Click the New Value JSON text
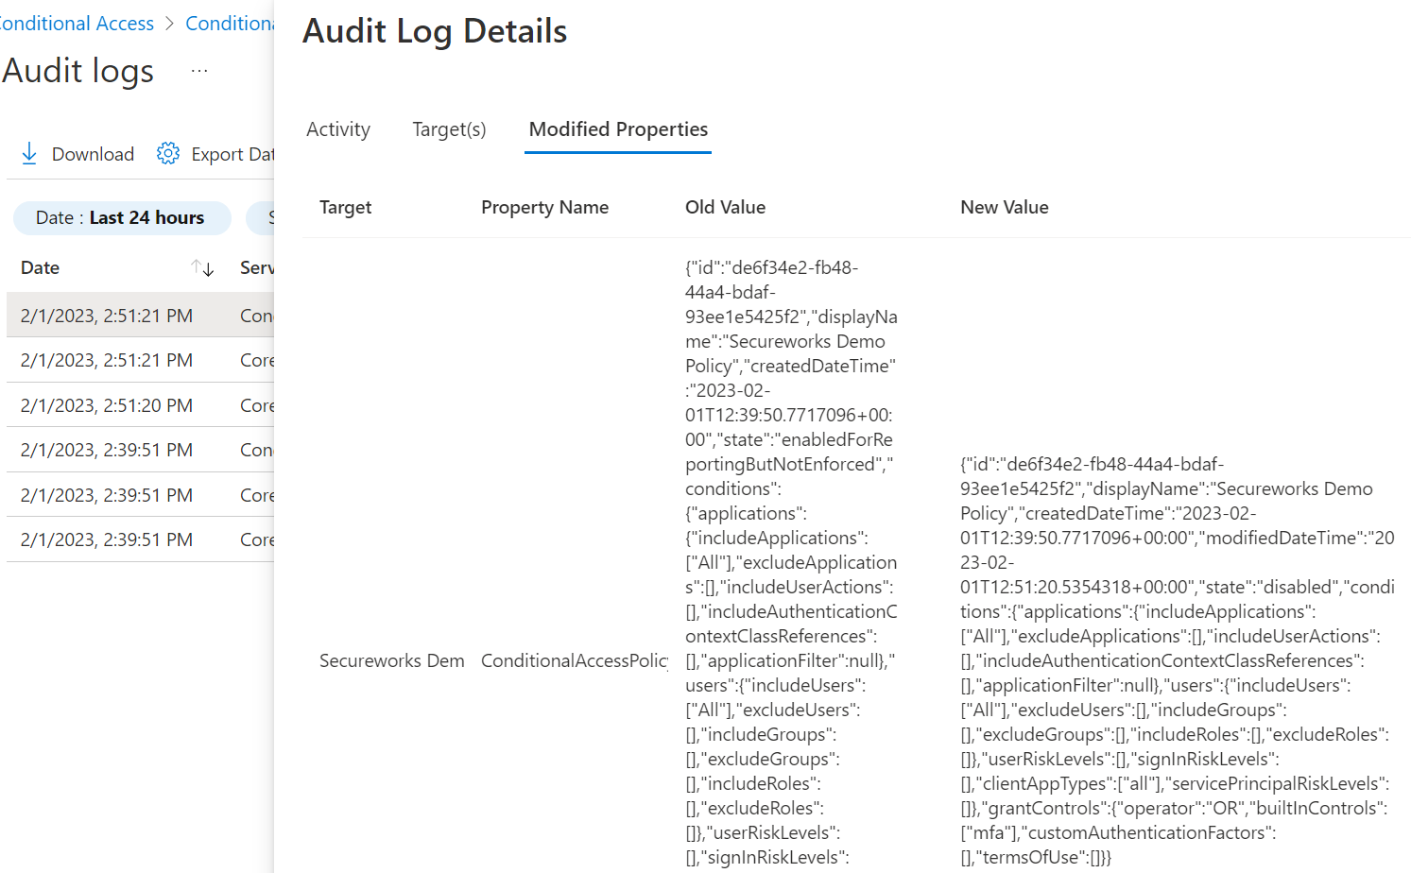Viewport: 1411px width, 873px height. pos(1177,660)
